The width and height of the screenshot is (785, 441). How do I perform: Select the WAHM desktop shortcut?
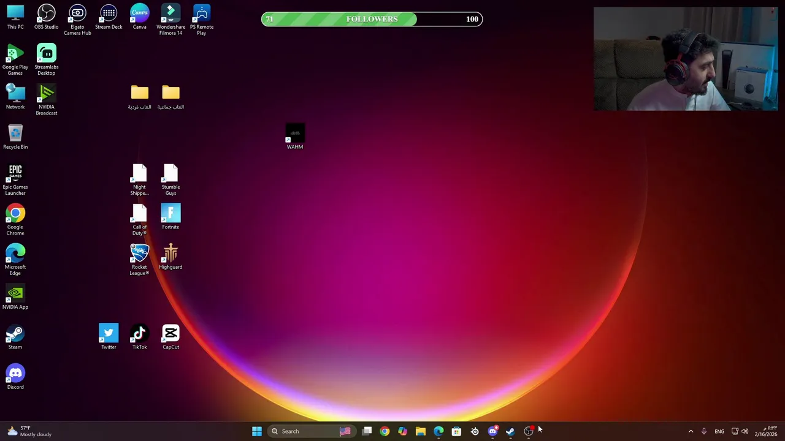pos(295,137)
